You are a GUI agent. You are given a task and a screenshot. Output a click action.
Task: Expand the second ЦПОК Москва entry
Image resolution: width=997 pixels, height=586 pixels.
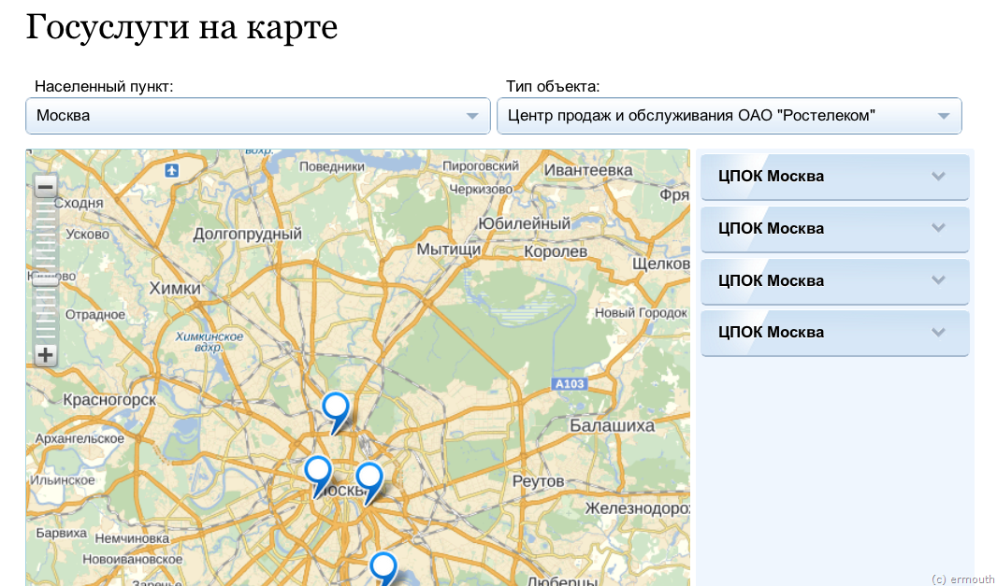tap(835, 229)
